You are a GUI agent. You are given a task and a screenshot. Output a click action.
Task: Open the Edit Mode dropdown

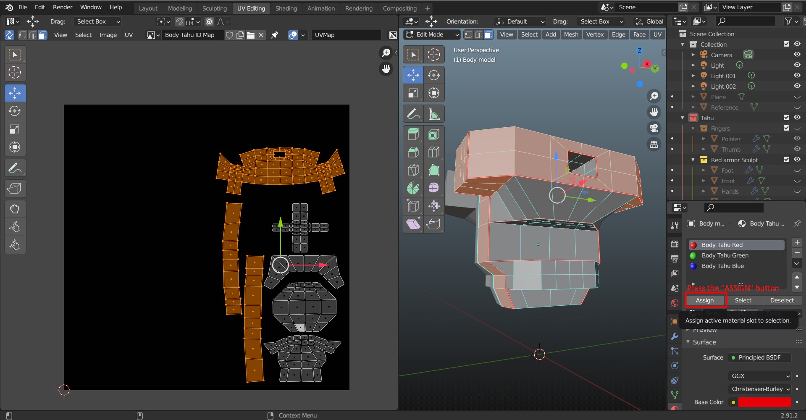coord(432,35)
